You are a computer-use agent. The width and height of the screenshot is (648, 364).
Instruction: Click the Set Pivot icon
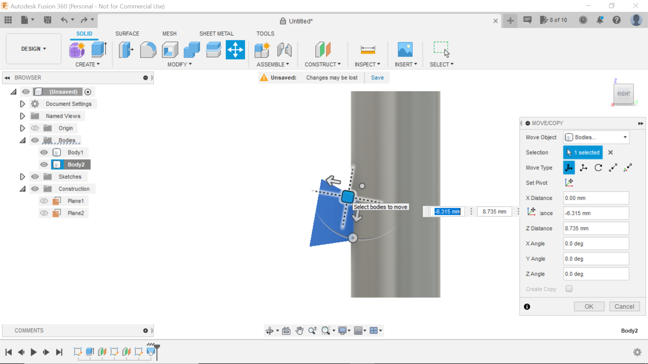tap(569, 182)
